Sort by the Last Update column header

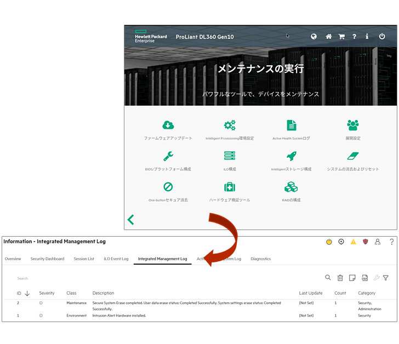click(311, 293)
